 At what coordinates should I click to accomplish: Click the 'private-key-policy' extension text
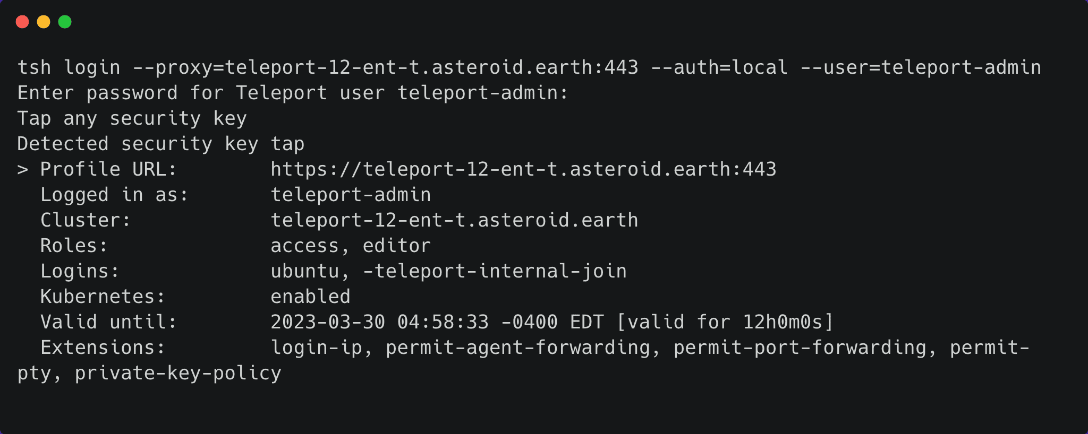178,373
